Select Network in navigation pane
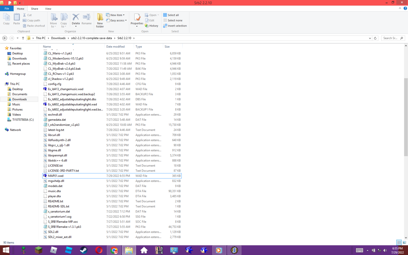Image resolution: width=408 pixels, height=255 pixels. tap(15, 130)
